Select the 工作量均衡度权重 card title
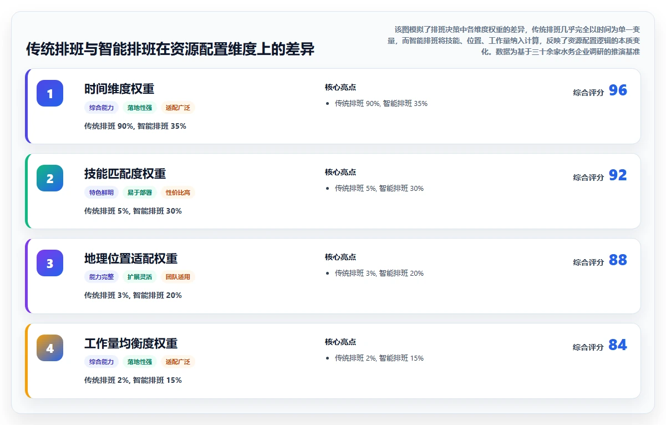The image size is (666, 425). coord(131,343)
